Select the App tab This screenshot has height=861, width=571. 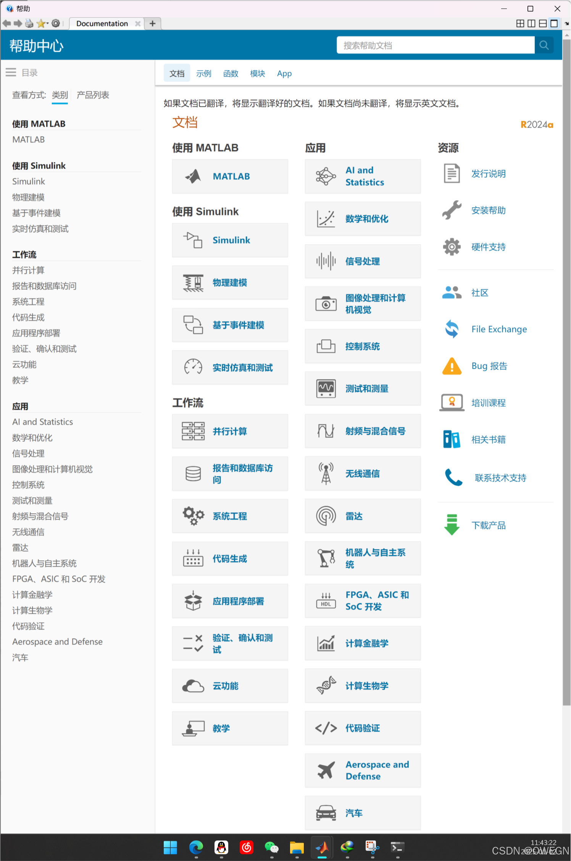pos(284,74)
